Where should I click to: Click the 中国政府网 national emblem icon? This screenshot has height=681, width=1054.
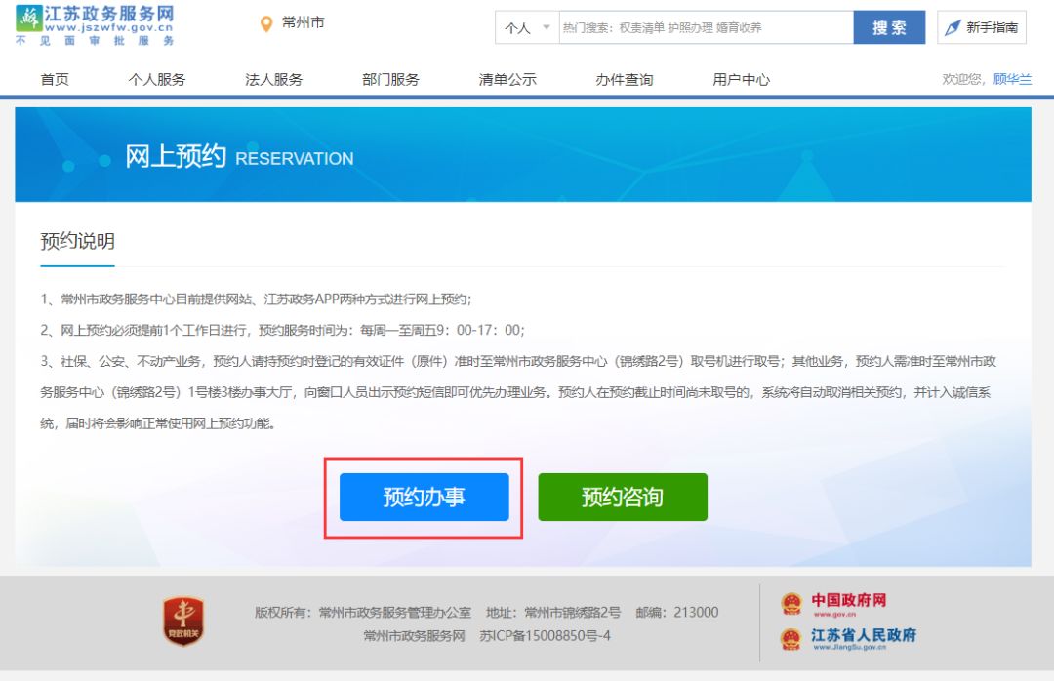[x=790, y=604]
